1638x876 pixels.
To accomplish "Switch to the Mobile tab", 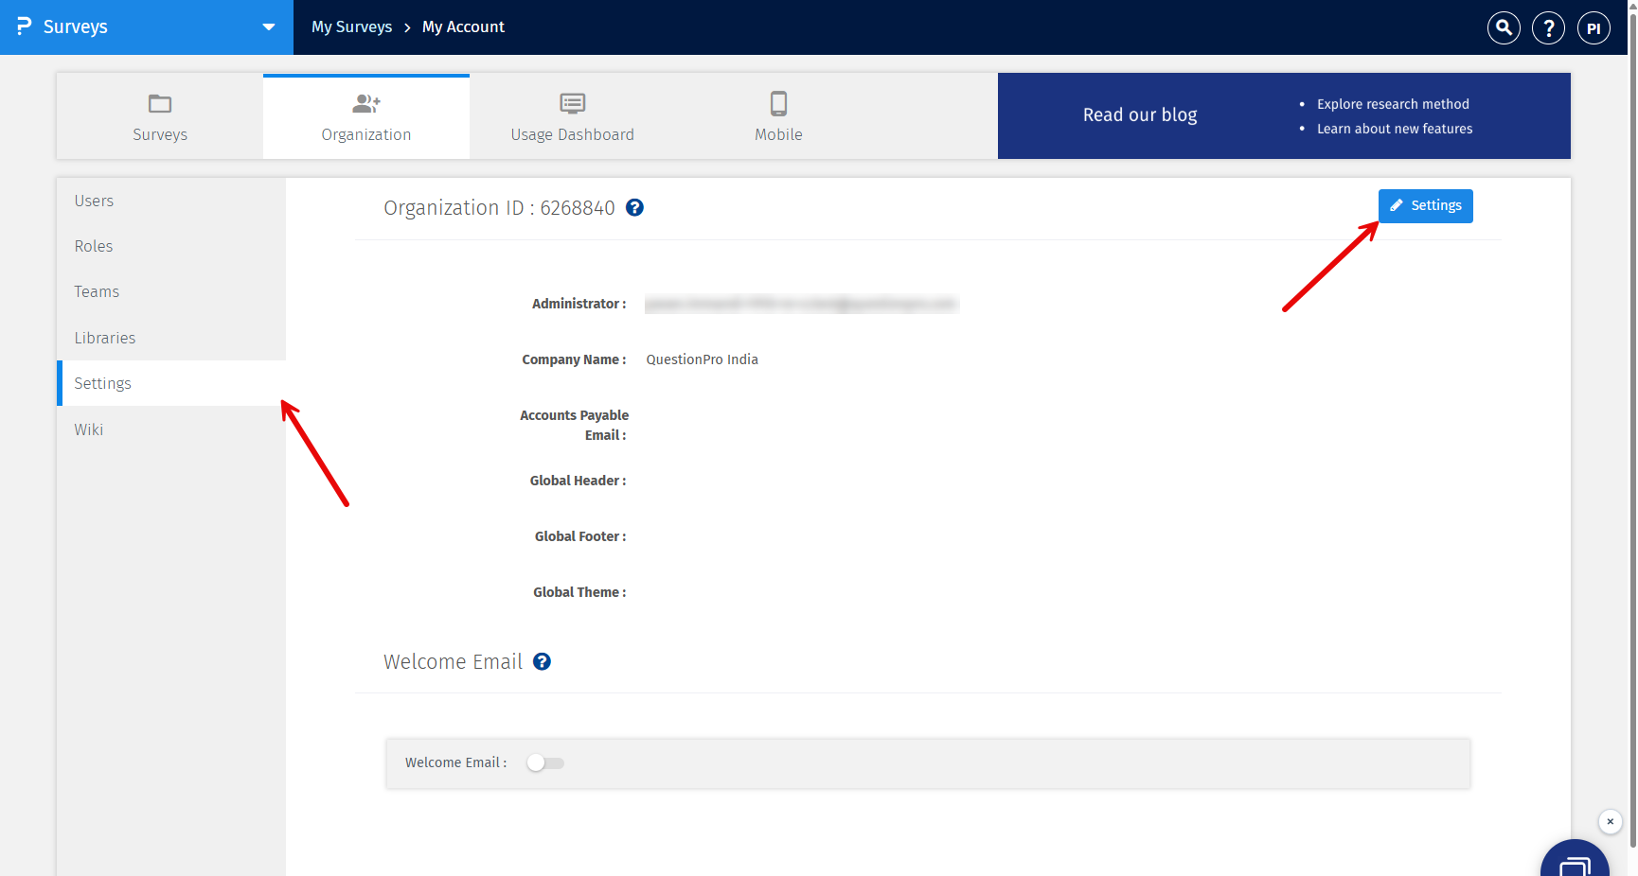I will tap(778, 116).
